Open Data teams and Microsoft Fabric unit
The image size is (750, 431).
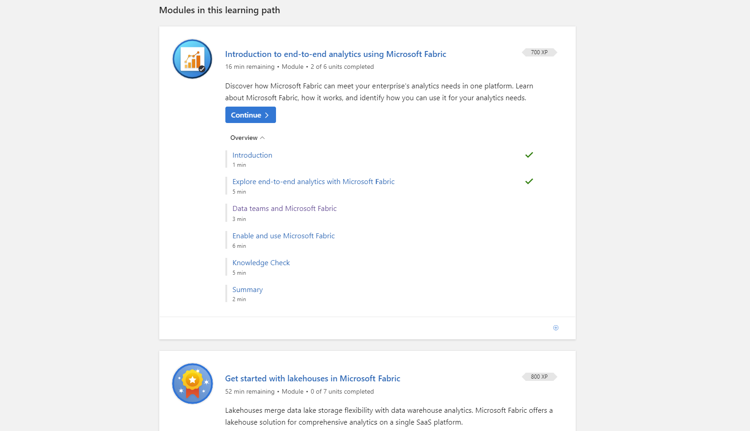(x=284, y=209)
